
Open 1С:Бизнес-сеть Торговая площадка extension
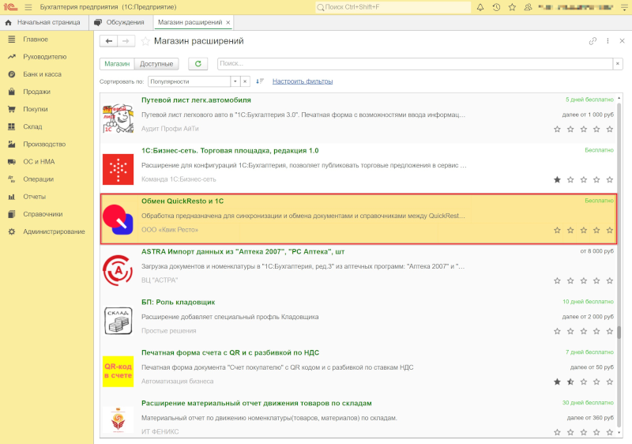pos(230,151)
